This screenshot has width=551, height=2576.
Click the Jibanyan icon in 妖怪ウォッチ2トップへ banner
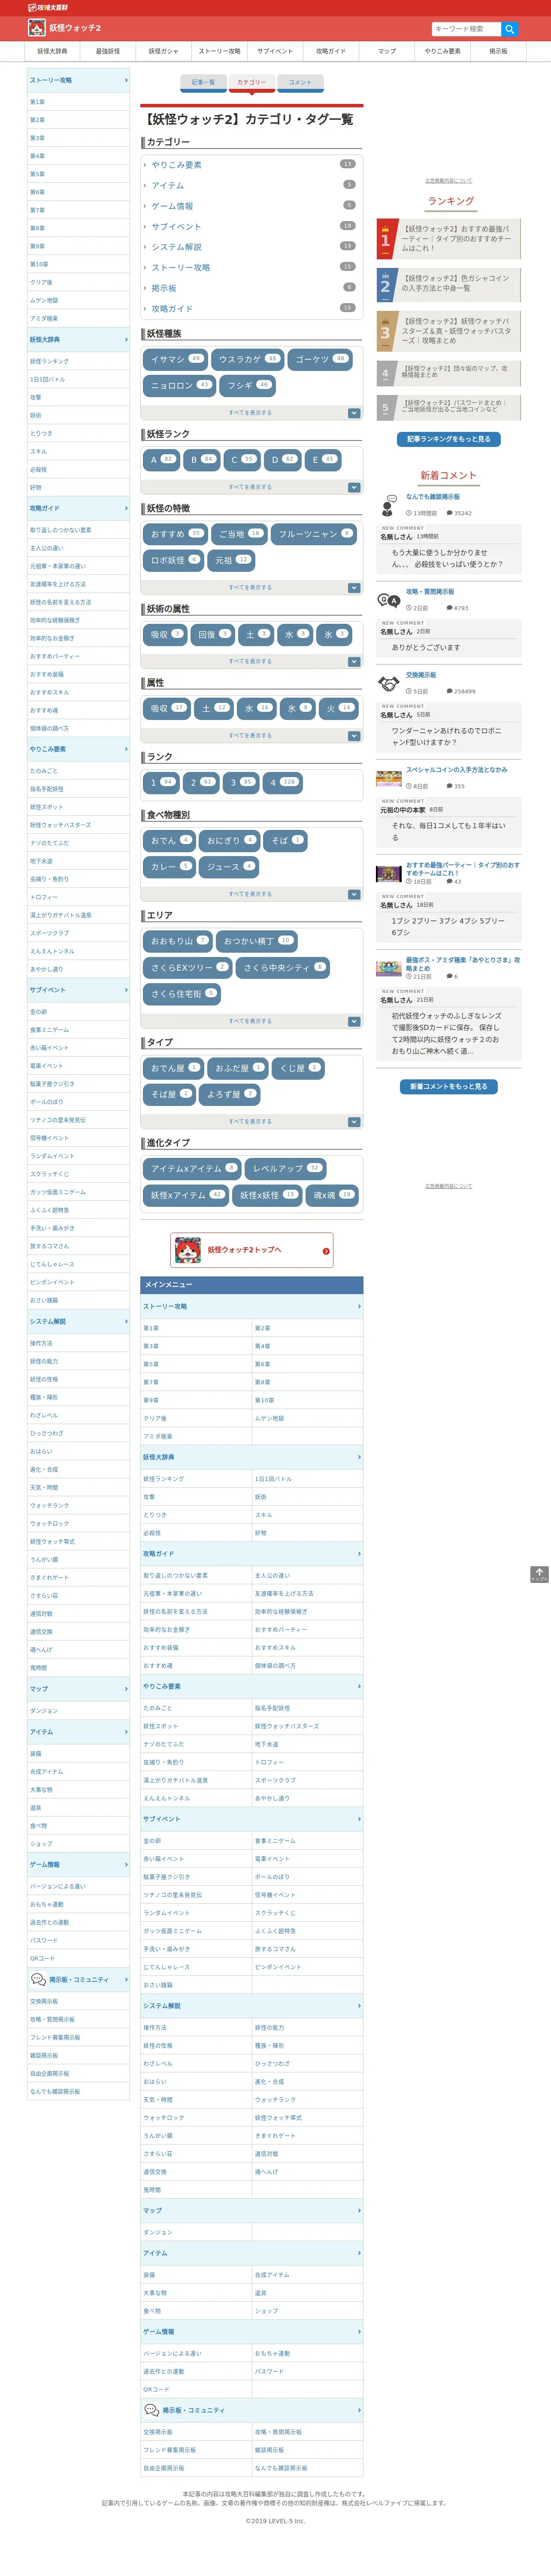point(188,1250)
